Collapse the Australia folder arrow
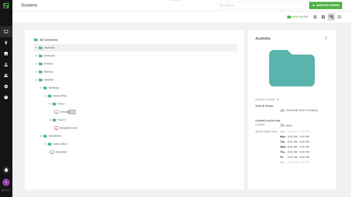351x197 pixels. [x=36, y=48]
